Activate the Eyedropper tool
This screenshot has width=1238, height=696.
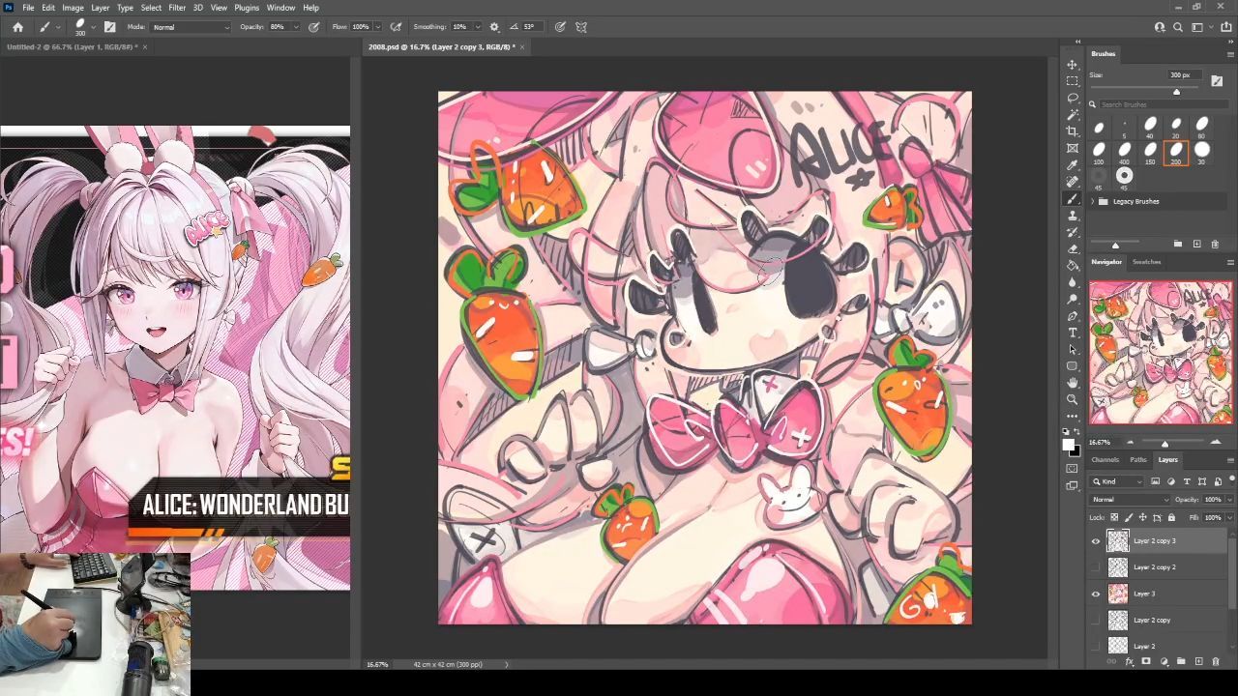pyautogui.click(x=1072, y=165)
